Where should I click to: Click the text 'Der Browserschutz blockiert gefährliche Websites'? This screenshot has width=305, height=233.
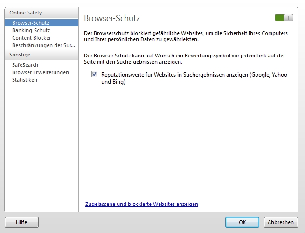tap(144, 33)
